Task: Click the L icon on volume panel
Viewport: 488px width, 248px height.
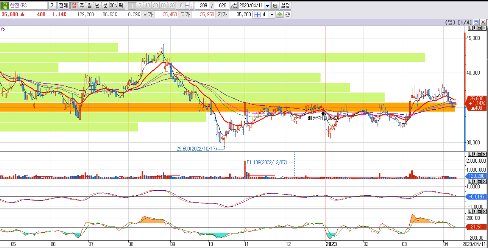Action: (x=470, y=154)
